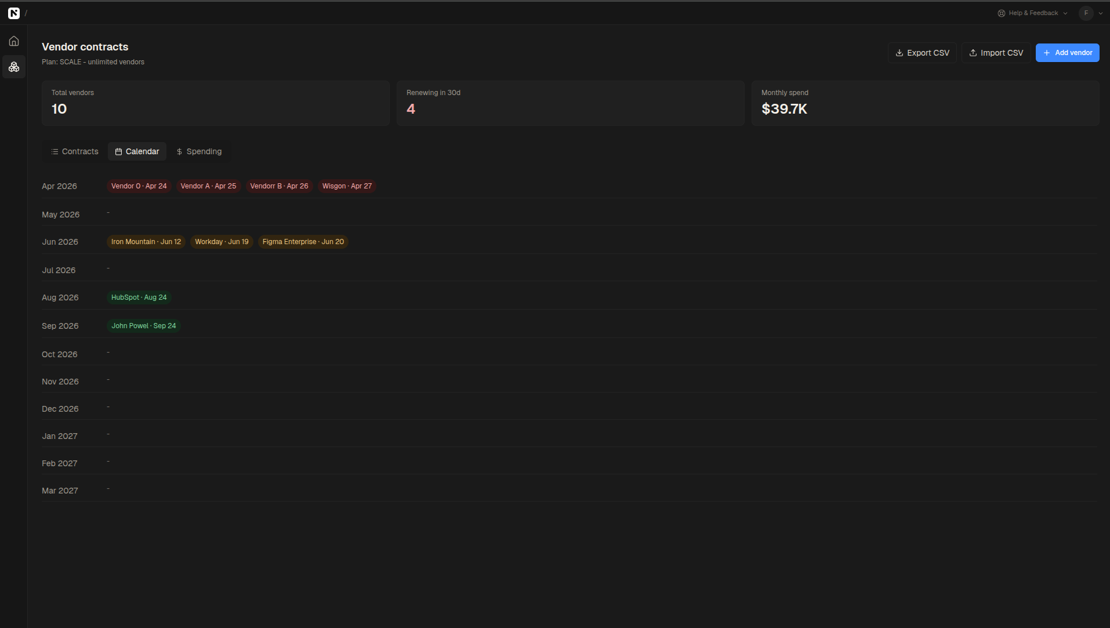The width and height of the screenshot is (1110, 628).
Task: Click the Jun 2026 month label
Action: [60, 242]
